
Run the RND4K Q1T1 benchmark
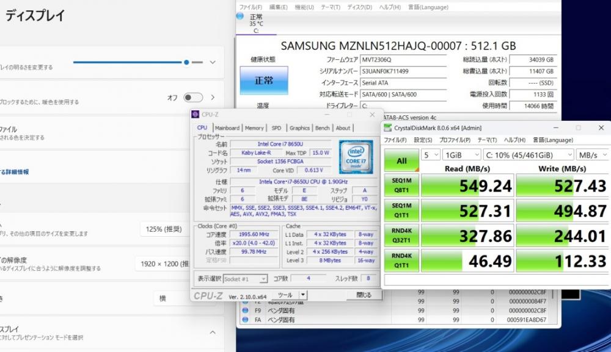click(x=401, y=260)
